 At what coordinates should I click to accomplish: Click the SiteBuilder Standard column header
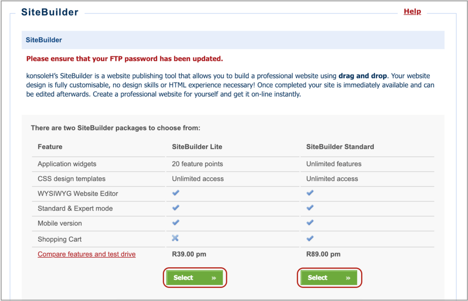pyautogui.click(x=340, y=147)
